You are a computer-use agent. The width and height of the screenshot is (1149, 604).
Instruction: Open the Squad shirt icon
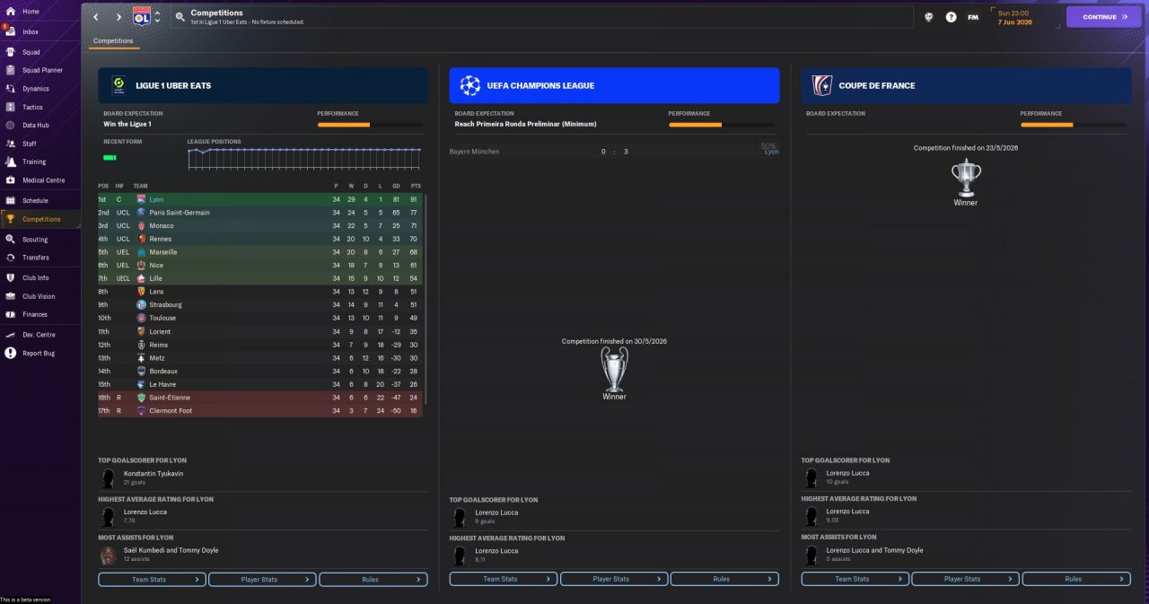pyautogui.click(x=10, y=52)
